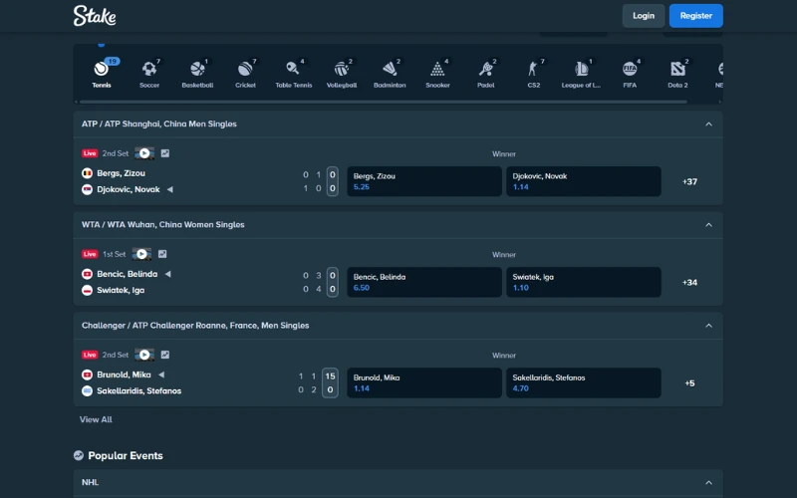This screenshot has height=498, width=797.
Task: Open Sakellaridis, Stefanos name in match row
Action: 139,390
